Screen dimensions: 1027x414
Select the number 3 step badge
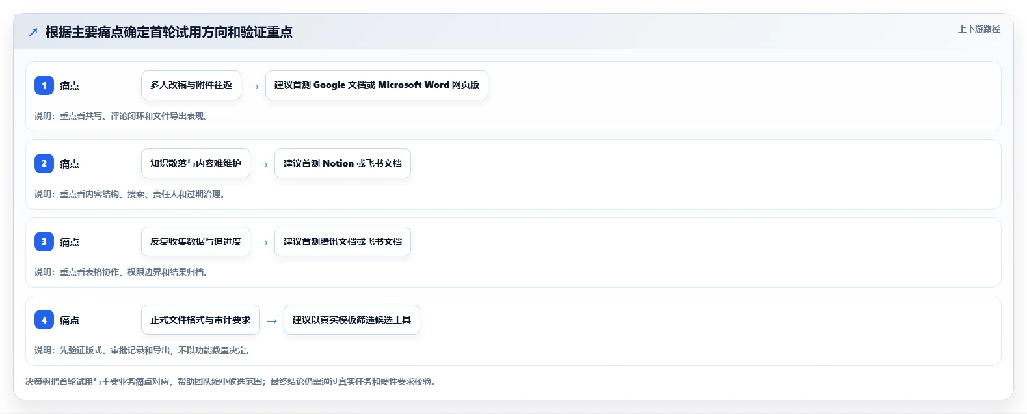point(44,241)
